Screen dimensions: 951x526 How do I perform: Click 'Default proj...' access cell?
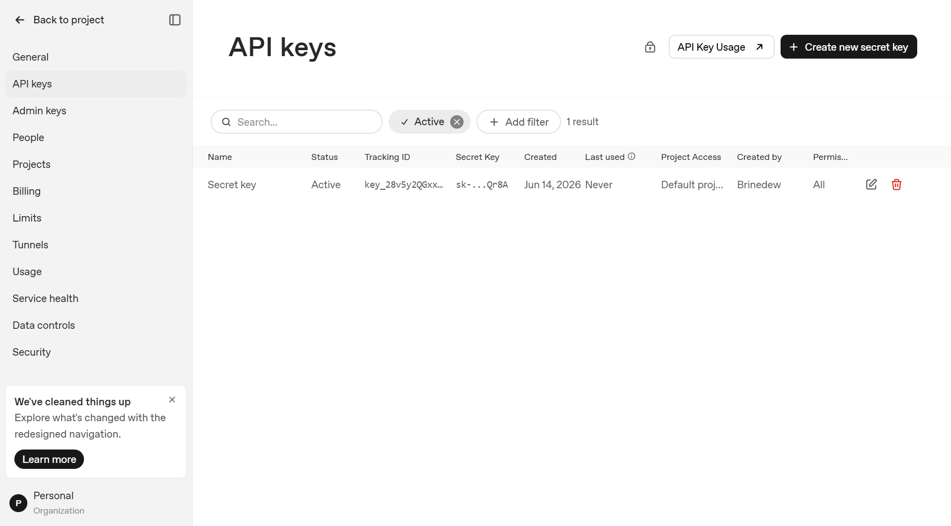(692, 185)
